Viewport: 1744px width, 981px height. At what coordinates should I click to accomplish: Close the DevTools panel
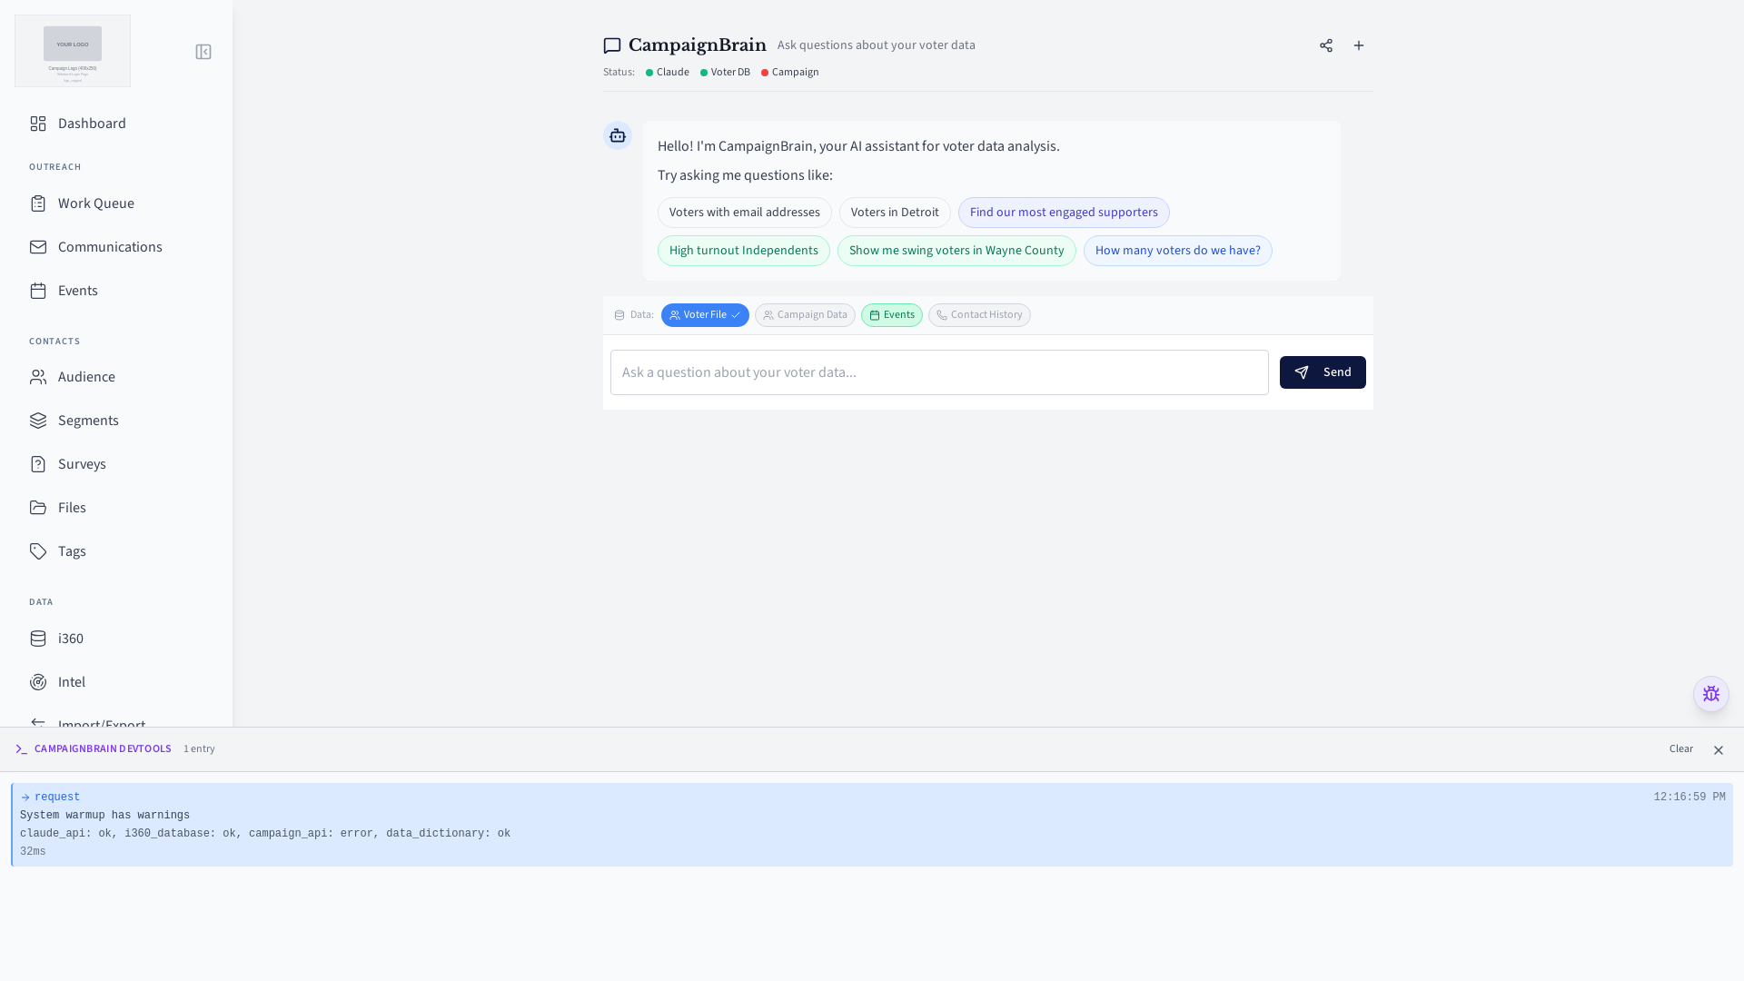pos(1718,750)
